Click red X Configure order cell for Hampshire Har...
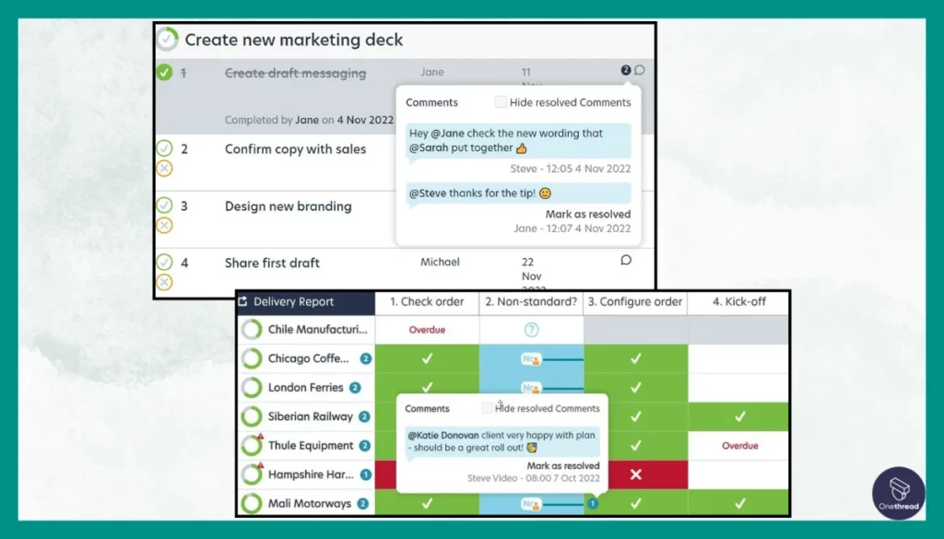944x539 pixels. 635,475
